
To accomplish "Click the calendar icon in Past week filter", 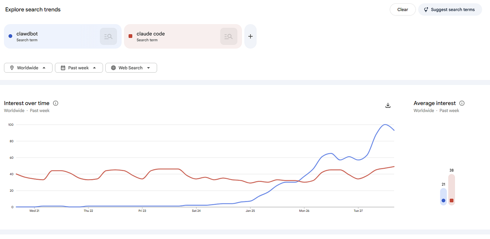I will click(63, 68).
